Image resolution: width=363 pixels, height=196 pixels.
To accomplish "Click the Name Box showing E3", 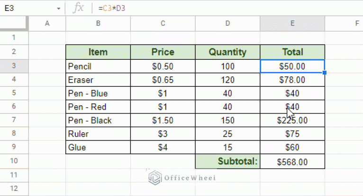I will [x=32, y=8].
